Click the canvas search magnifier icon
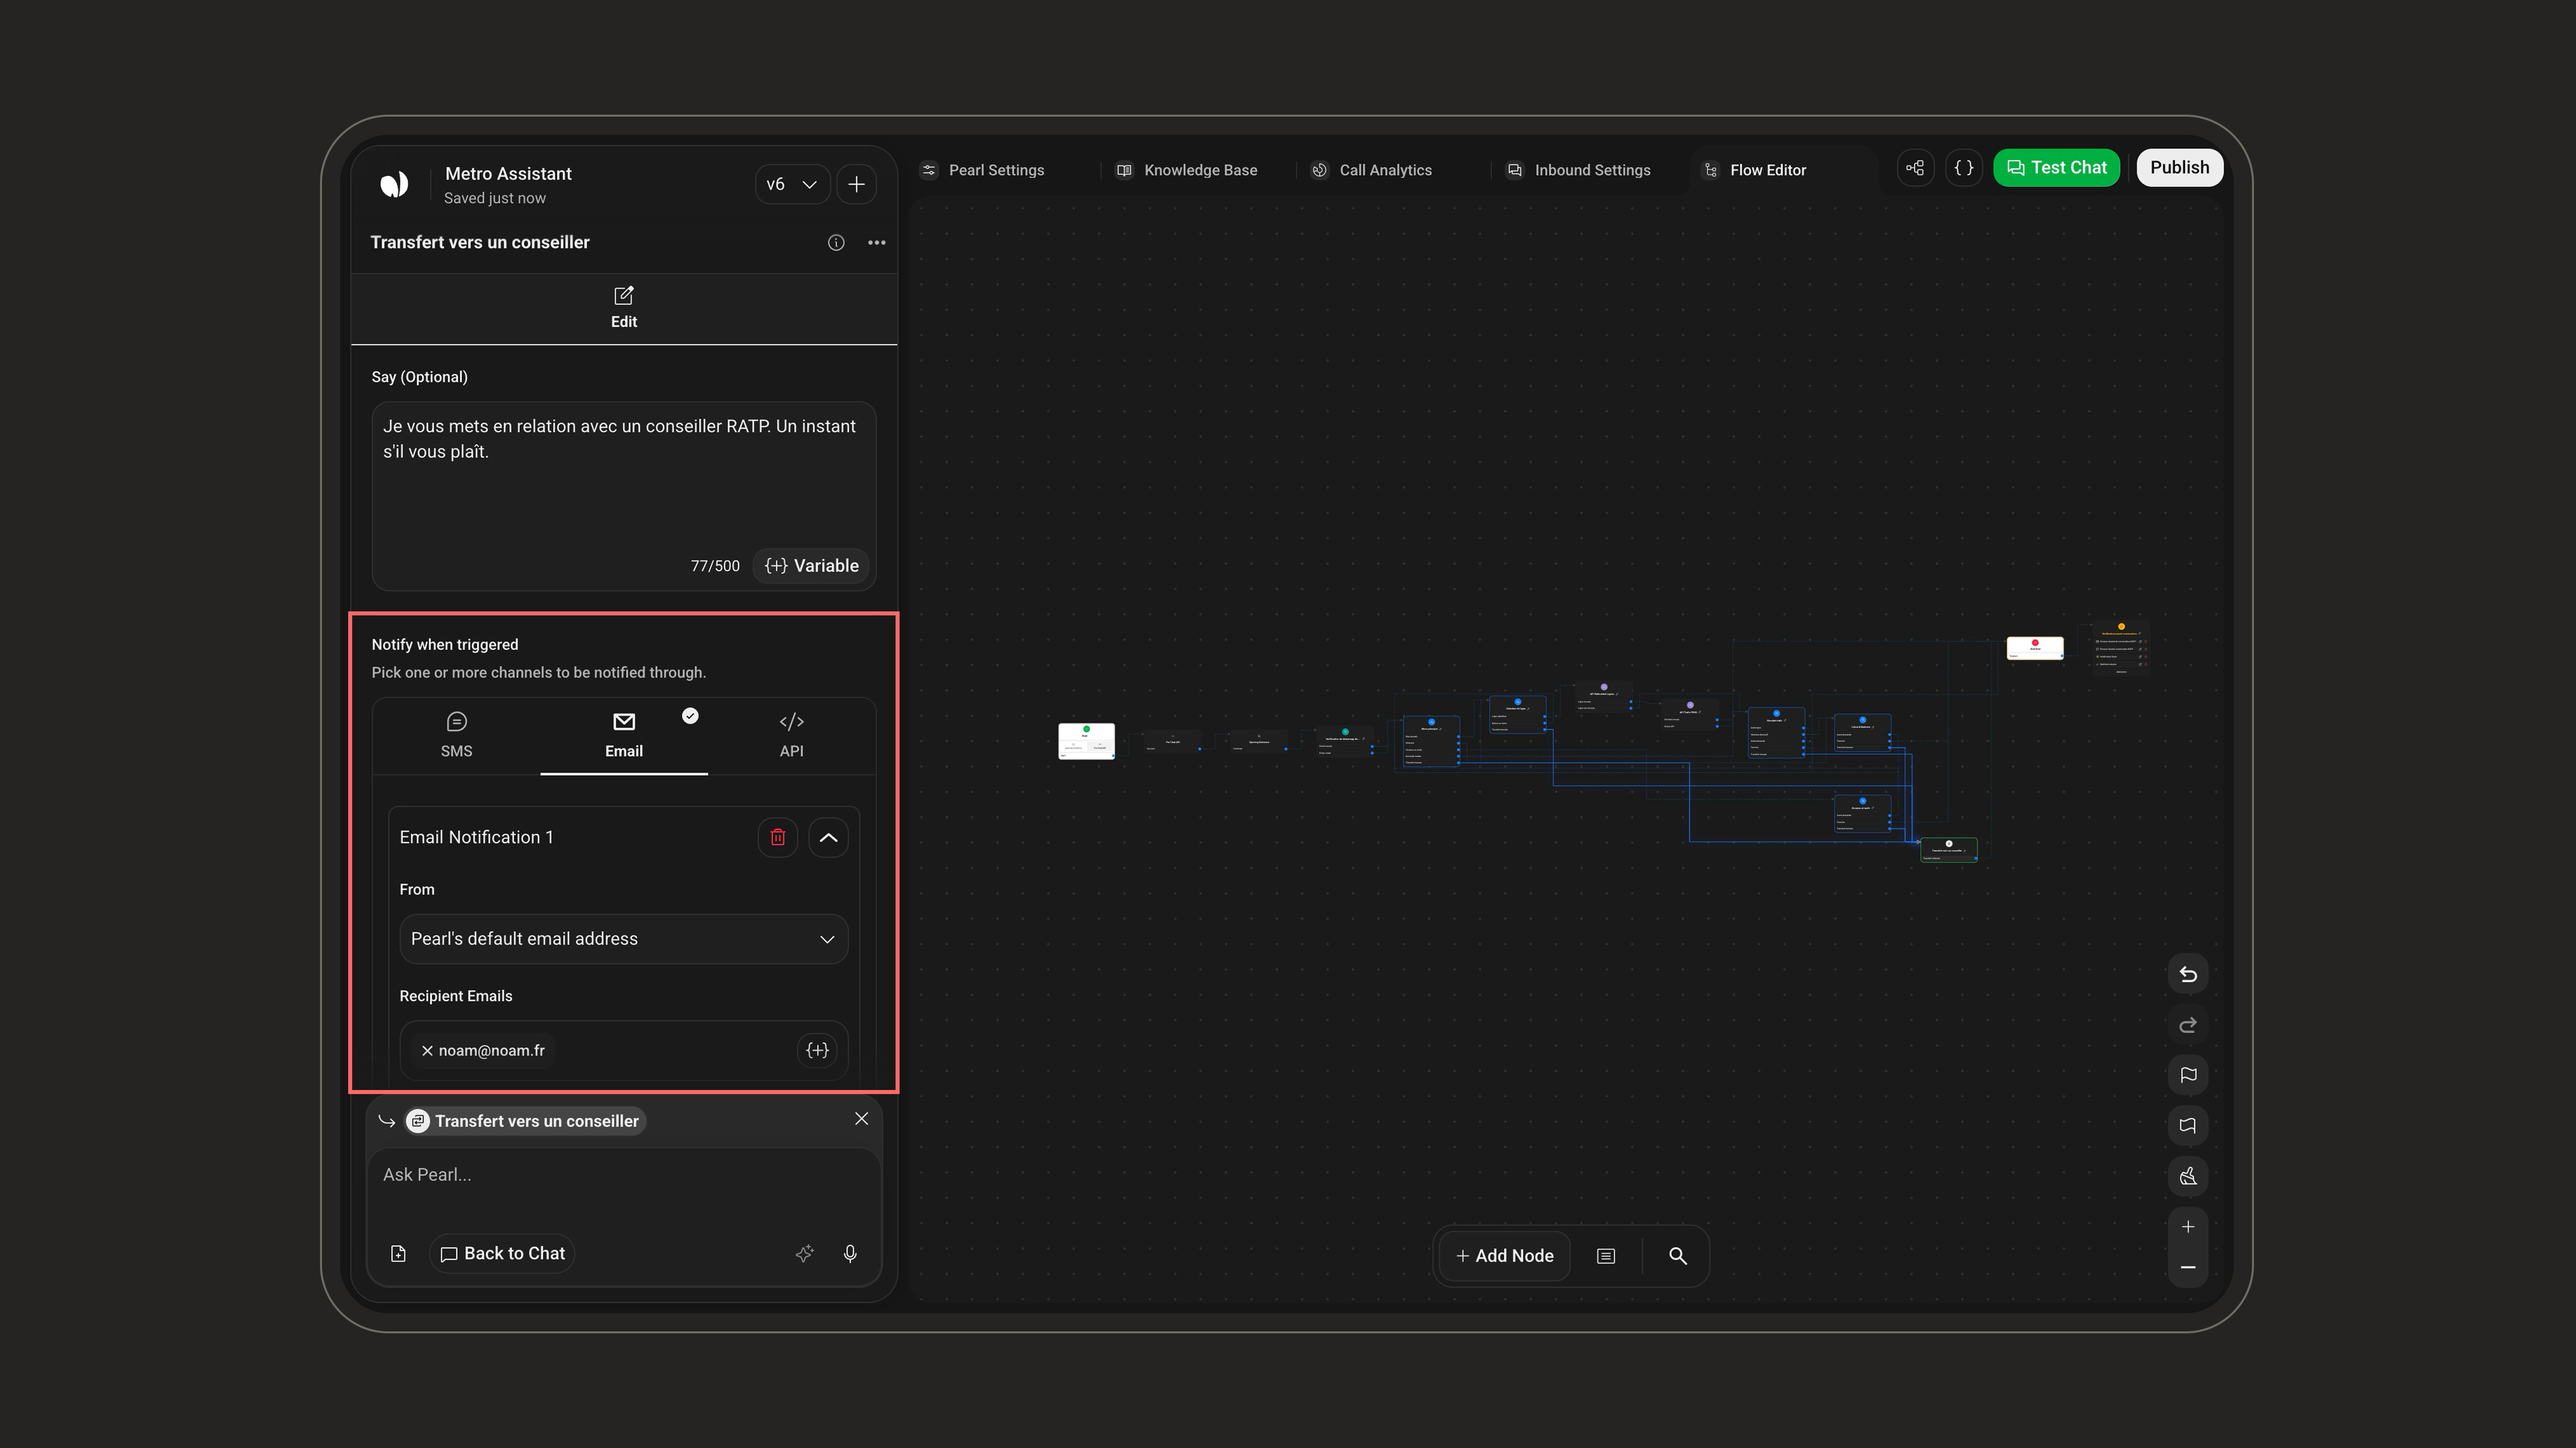Image resolution: width=2576 pixels, height=1448 pixels. point(1677,1256)
